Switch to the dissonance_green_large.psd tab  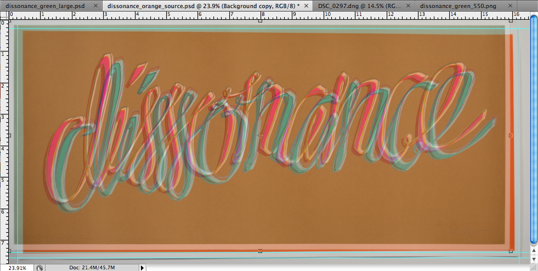[x=44, y=5]
